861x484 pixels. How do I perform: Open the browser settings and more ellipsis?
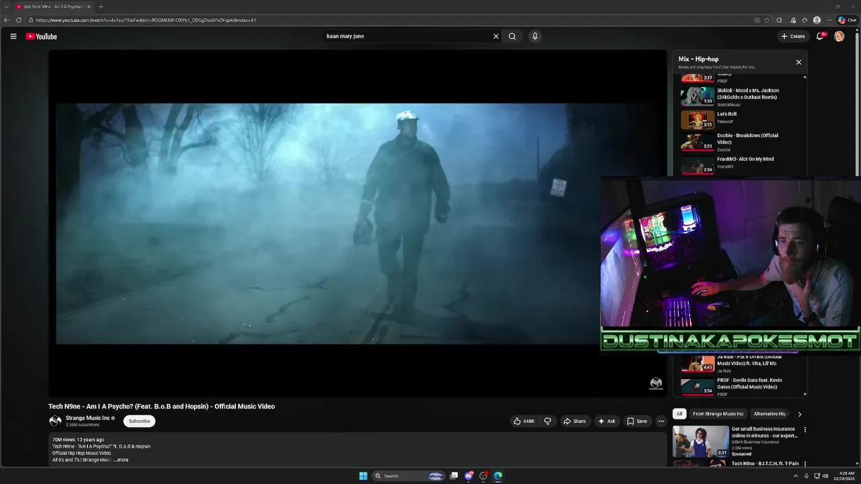[829, 20]
